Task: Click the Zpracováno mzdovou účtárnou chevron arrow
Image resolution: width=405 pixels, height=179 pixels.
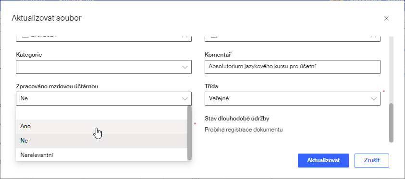Action: coord(184,99)
